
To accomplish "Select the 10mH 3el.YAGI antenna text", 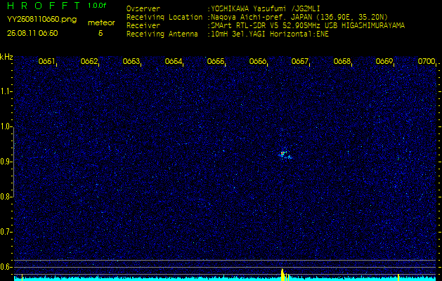I will coord(269,34).
